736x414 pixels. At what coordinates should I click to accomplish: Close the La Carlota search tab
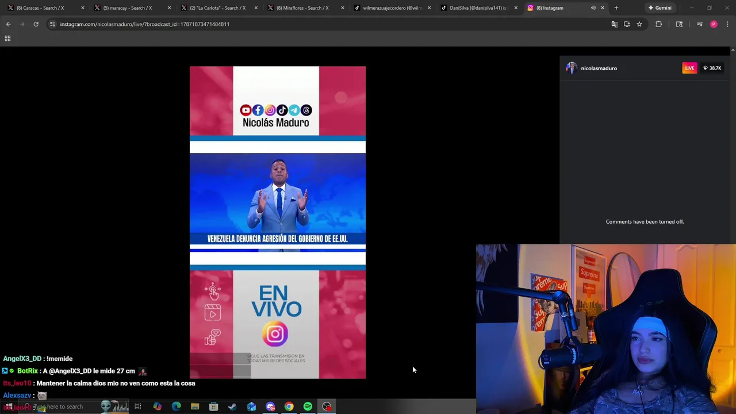256,8
